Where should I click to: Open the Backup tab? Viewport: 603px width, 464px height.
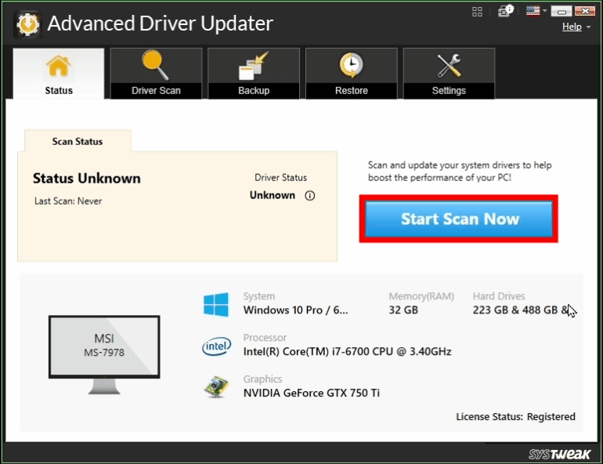[254, 74]
